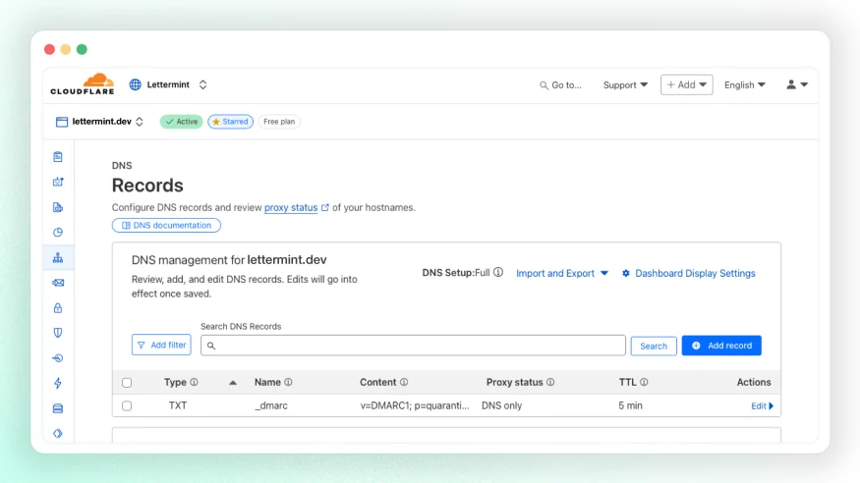Follow the proxy status link
Image resolution: width=860 pixels, height=483 pixels.
click(x=291, y=207)
